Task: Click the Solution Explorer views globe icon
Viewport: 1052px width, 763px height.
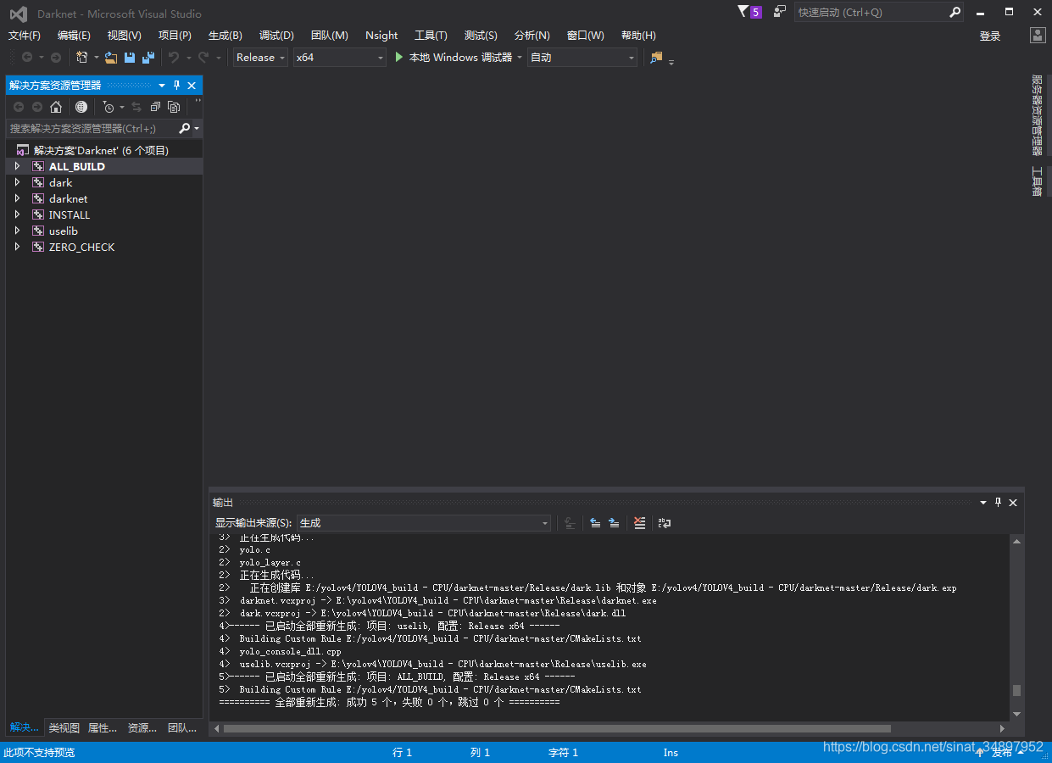Action: point(81,107)
